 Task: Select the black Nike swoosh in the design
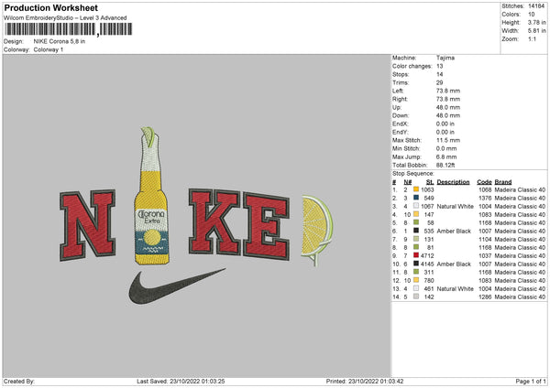[x=176, y=286]
